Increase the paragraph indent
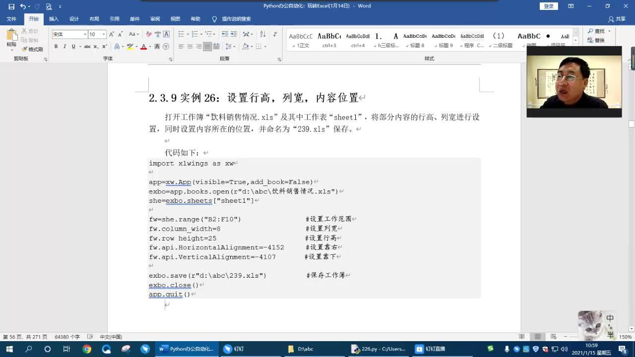 tap(234, 34)
